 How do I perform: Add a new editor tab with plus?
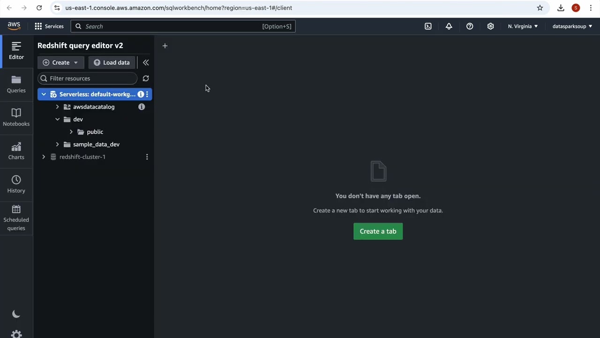165,46
